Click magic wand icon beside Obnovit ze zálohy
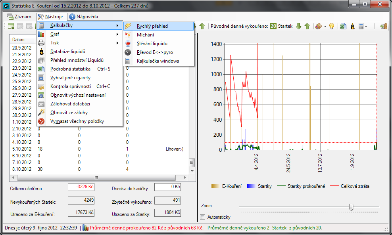This screenshot has height=235, width=392. tap(41, 113)
